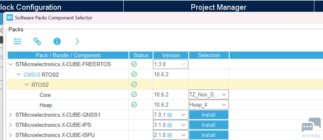Click the download icon beside version 2.1.0
This screenshot has width=323, height=140.
click(x=169, y=135)
